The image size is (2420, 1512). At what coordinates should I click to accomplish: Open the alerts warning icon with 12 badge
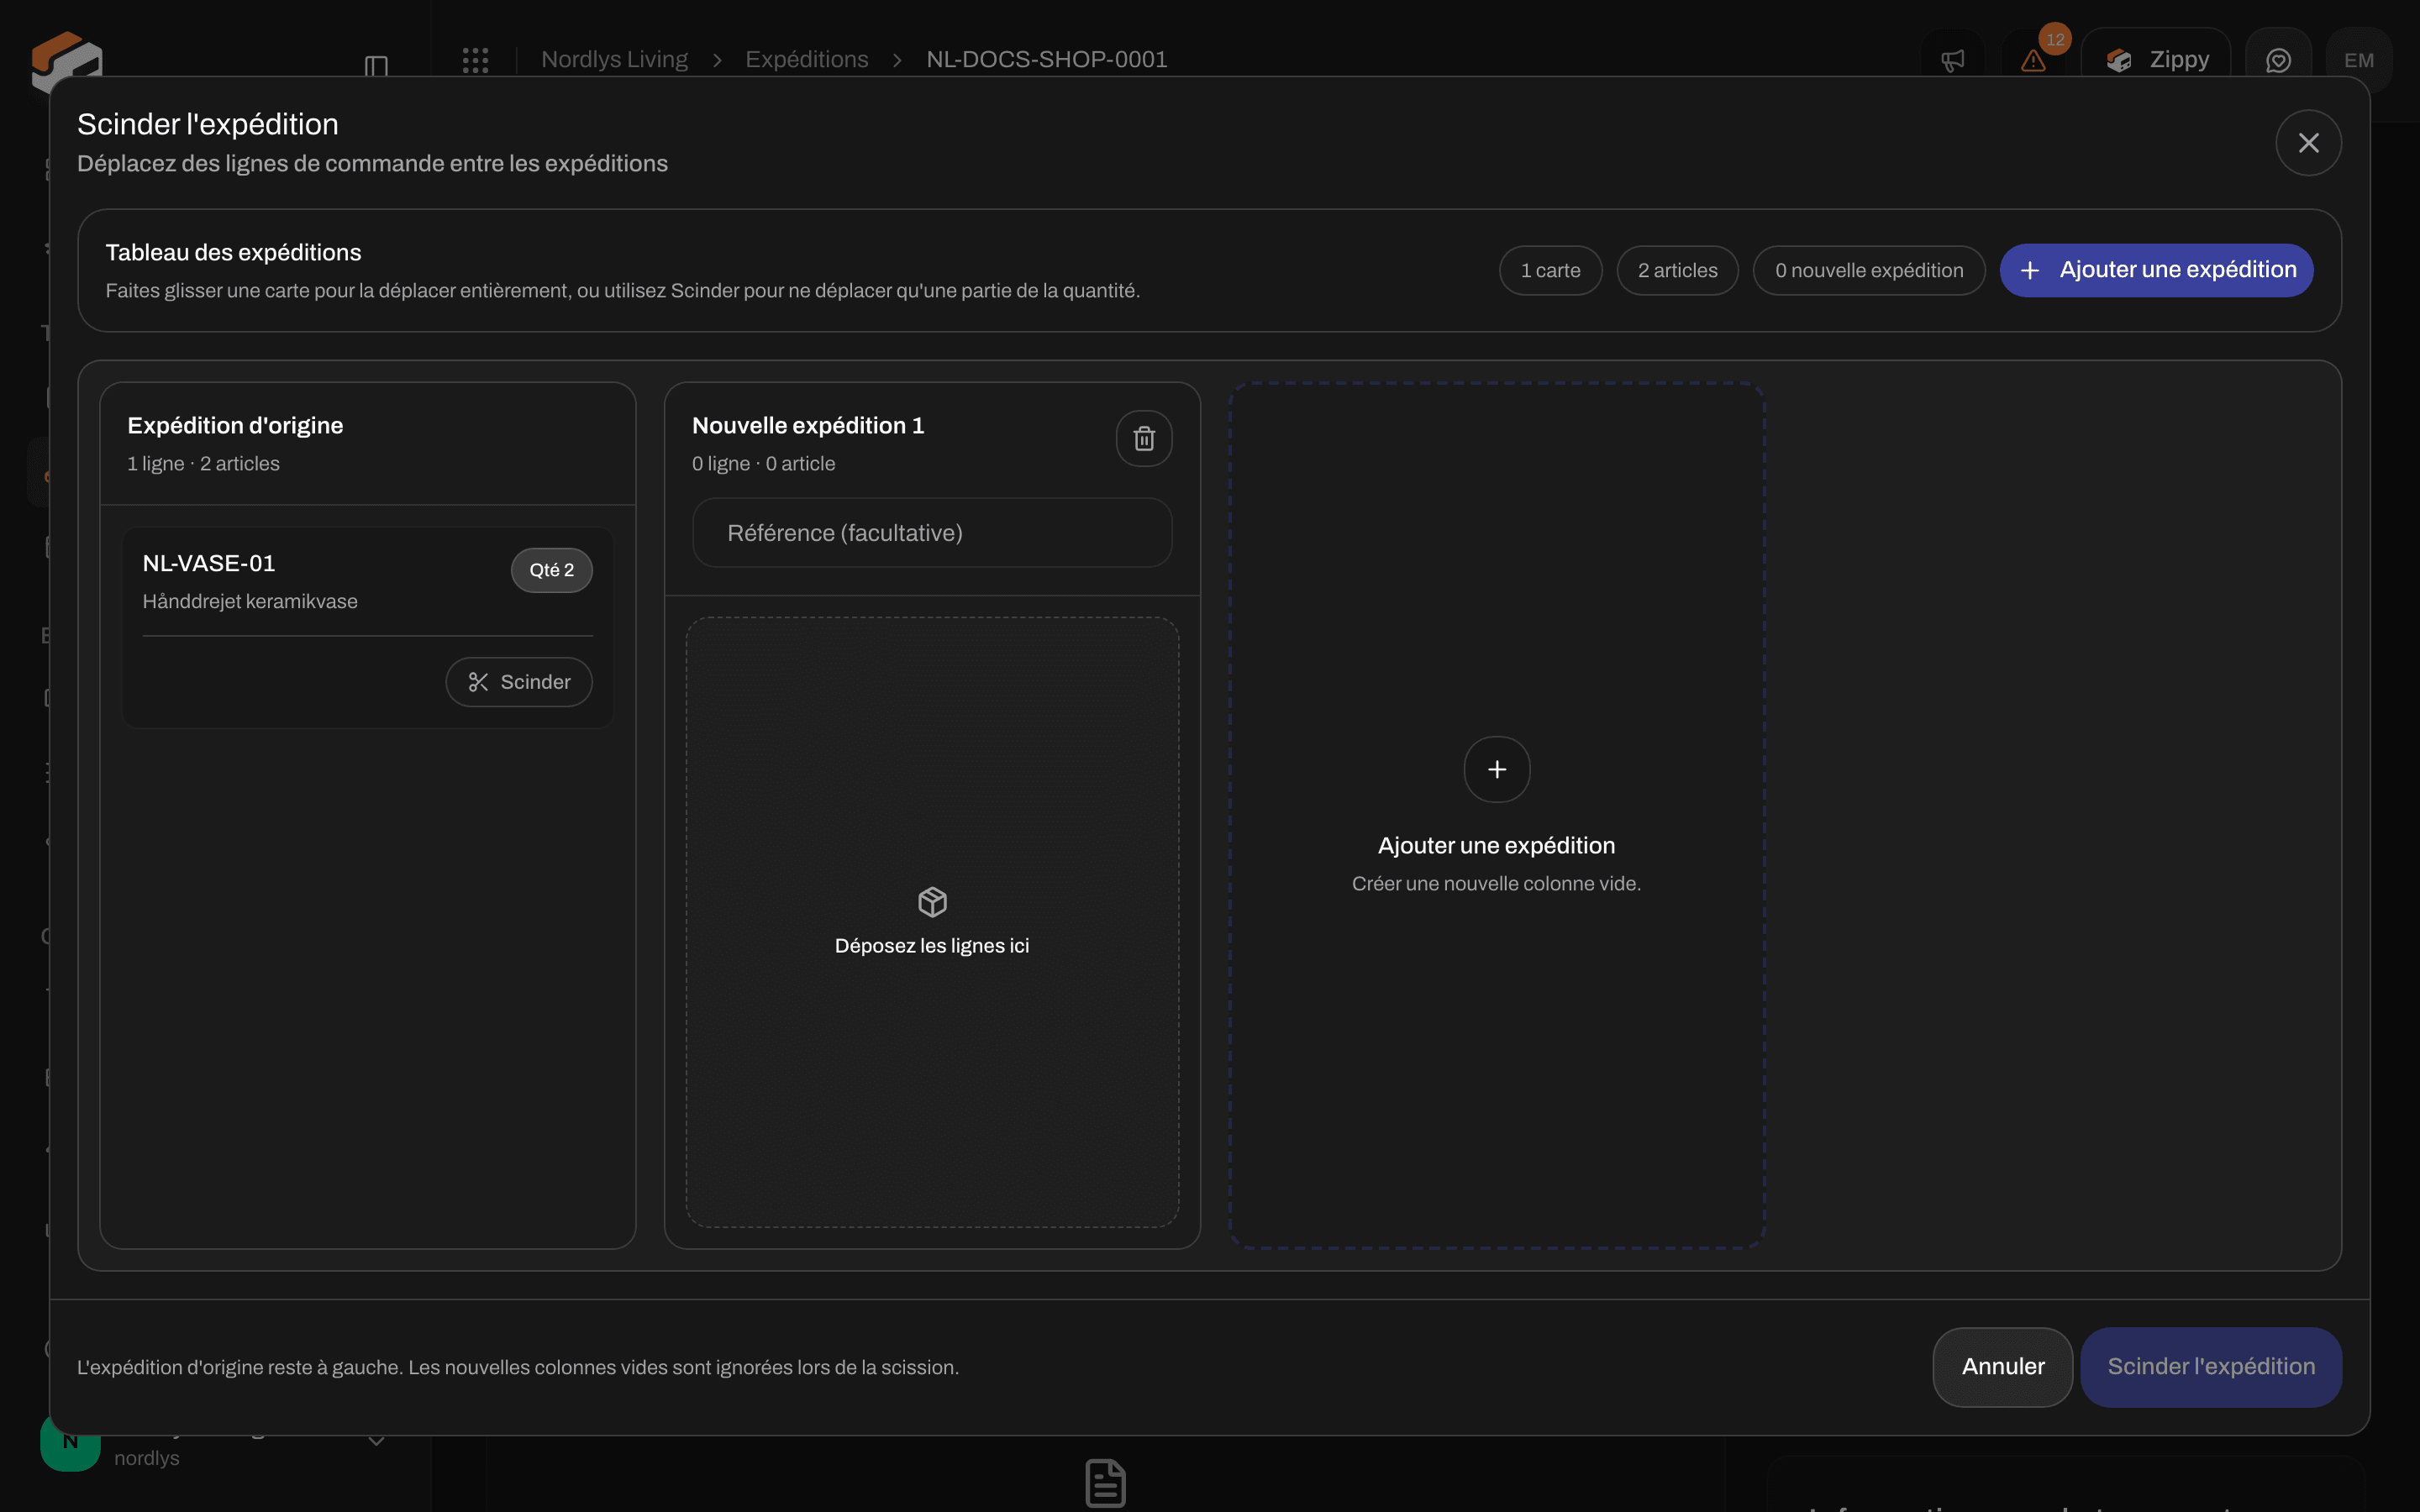pos(2033,60)
